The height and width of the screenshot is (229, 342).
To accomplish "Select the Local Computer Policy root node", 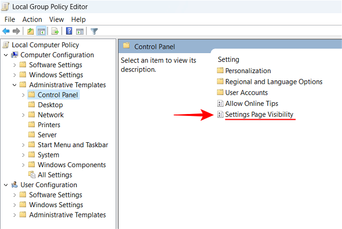I will coord(45,45).
